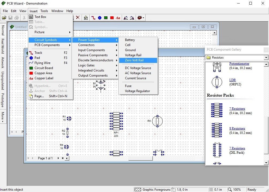Open the Input Components submenu

[95, 50]
